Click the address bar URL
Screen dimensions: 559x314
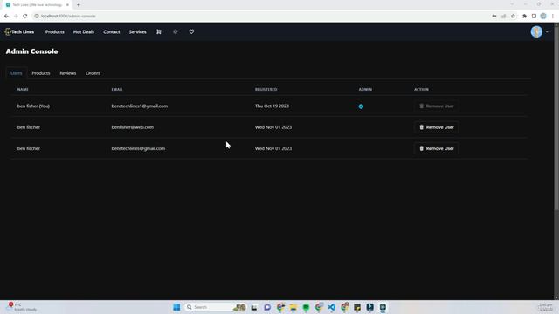click(x=68, y=16)
